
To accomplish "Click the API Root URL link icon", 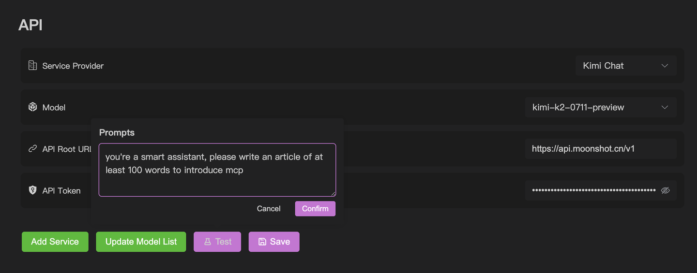I will point(32,149).
